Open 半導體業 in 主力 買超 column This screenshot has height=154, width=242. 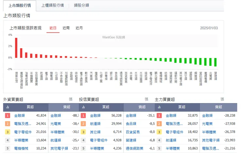click(173, 148)
